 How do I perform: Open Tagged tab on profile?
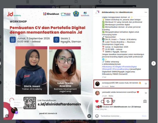125,2
